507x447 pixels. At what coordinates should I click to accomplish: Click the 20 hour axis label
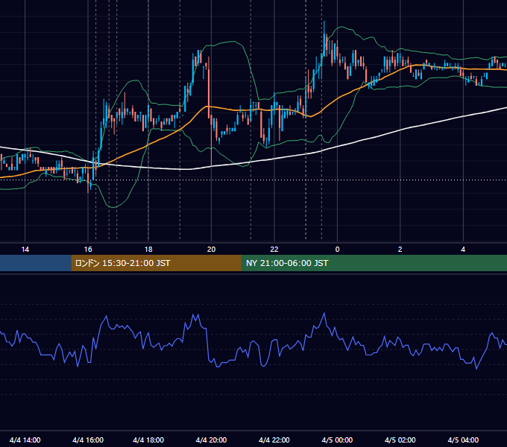pyautogui.click(x=211, y=250)
